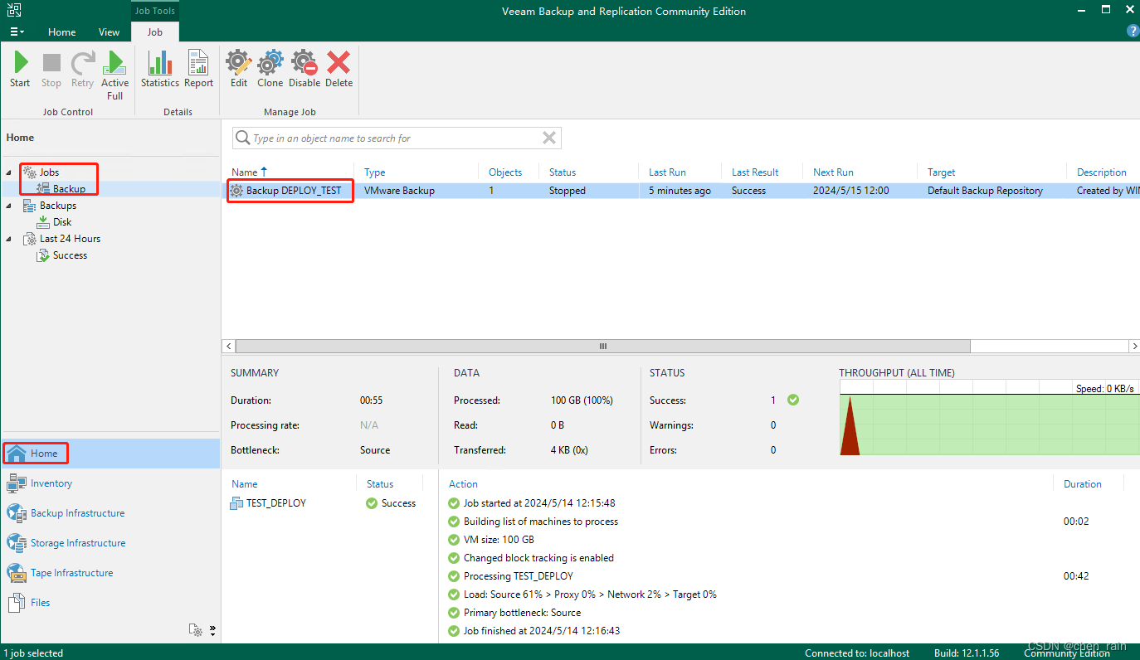Select Disk under Backups
The image size is (1140, 660).
(62, 222)
